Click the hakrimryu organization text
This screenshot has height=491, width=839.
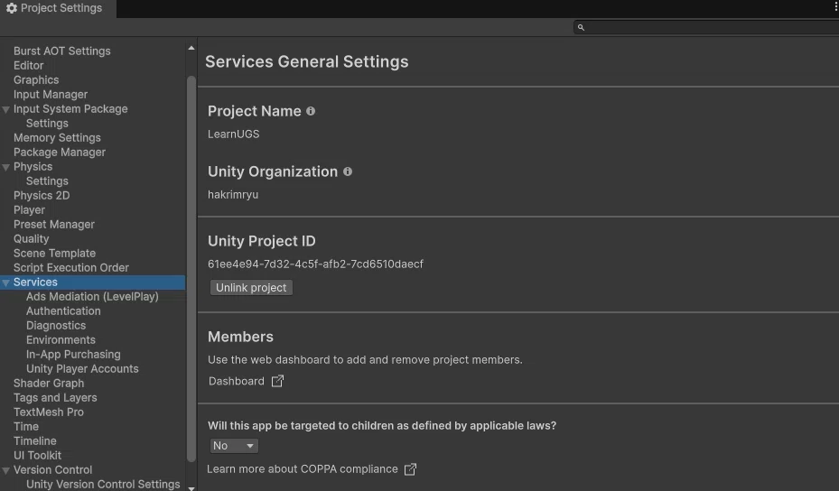click(233, 195)
